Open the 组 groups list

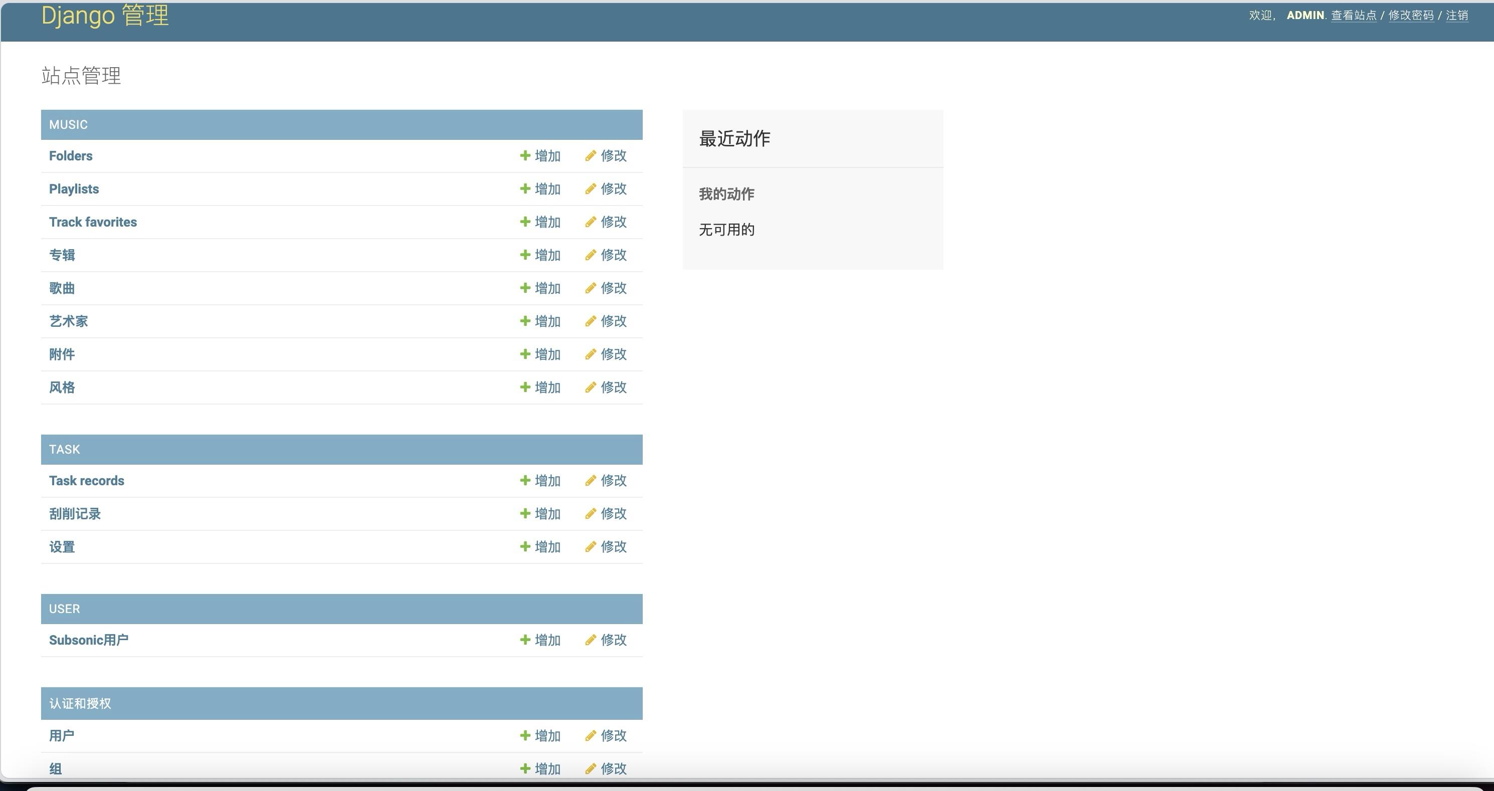[56, 768]
